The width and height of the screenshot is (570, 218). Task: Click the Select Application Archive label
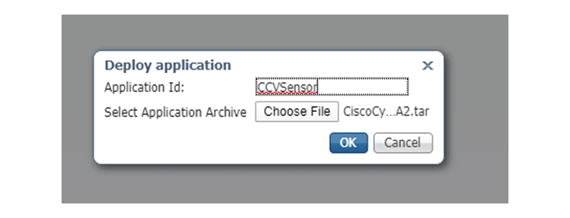175,112
